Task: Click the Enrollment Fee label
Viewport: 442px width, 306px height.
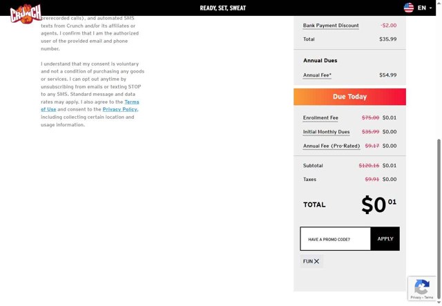Action: [320, 117]
